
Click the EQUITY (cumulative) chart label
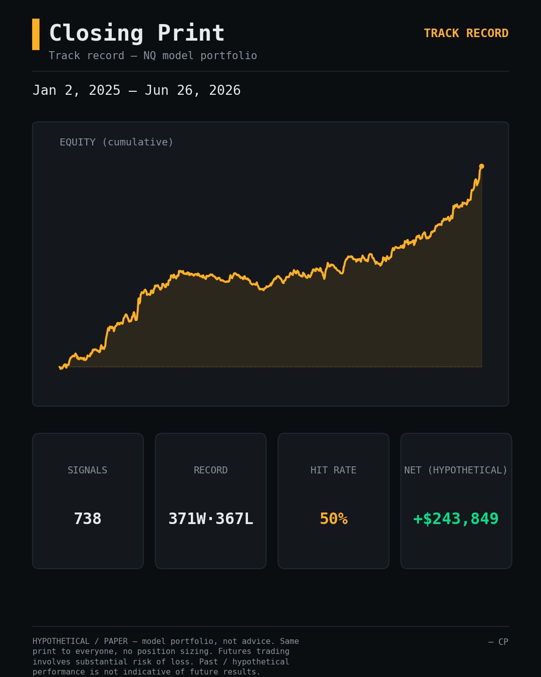[117, 142]
